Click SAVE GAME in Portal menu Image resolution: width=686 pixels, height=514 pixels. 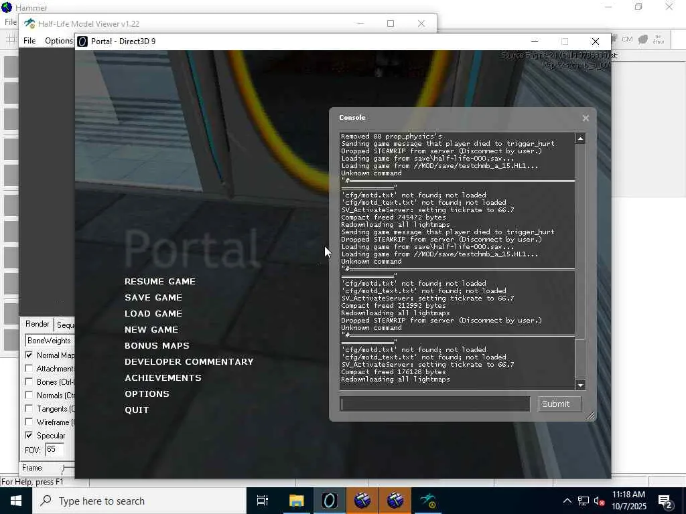point(153,298)
